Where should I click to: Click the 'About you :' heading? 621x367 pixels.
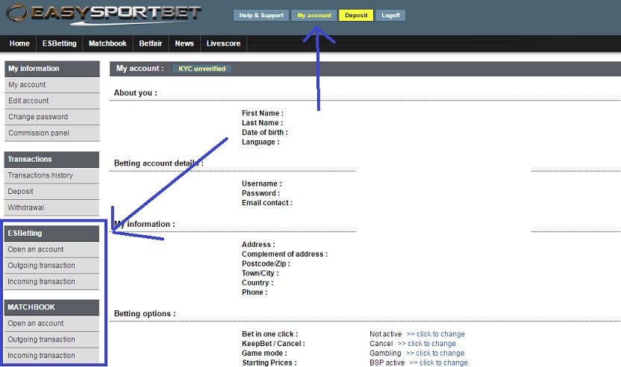click(135, 93)
